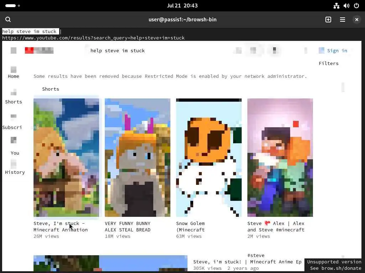Close the terminal window

pyautogui.click(x=356, y=20)
